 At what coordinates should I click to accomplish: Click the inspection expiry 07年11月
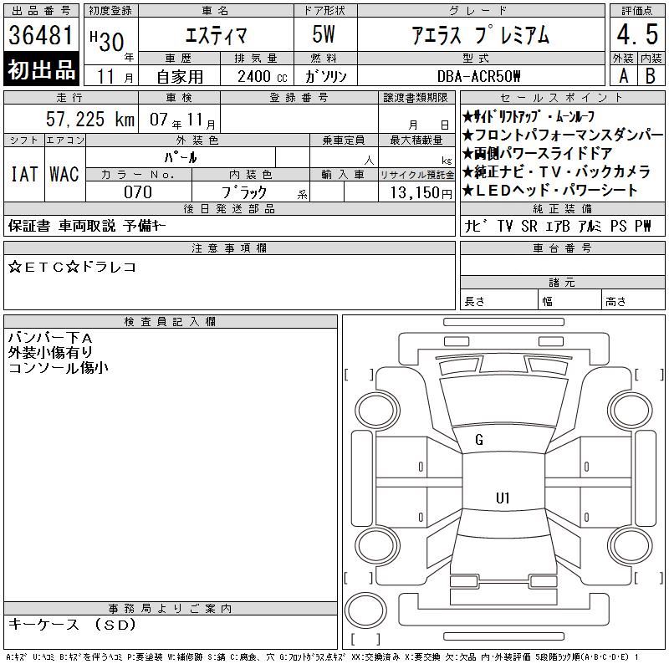pyautogui.click(x=182, y=120)
